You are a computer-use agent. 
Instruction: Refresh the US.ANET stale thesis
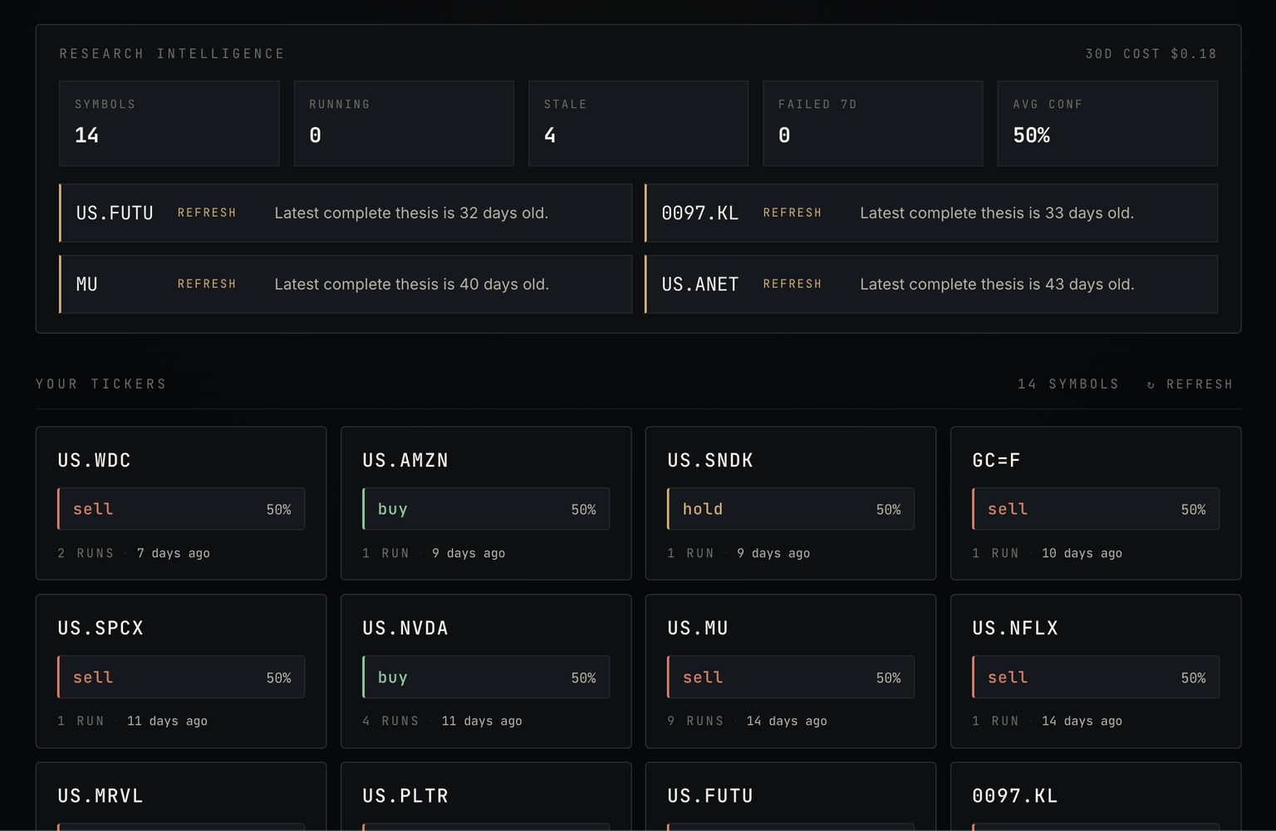793,284
